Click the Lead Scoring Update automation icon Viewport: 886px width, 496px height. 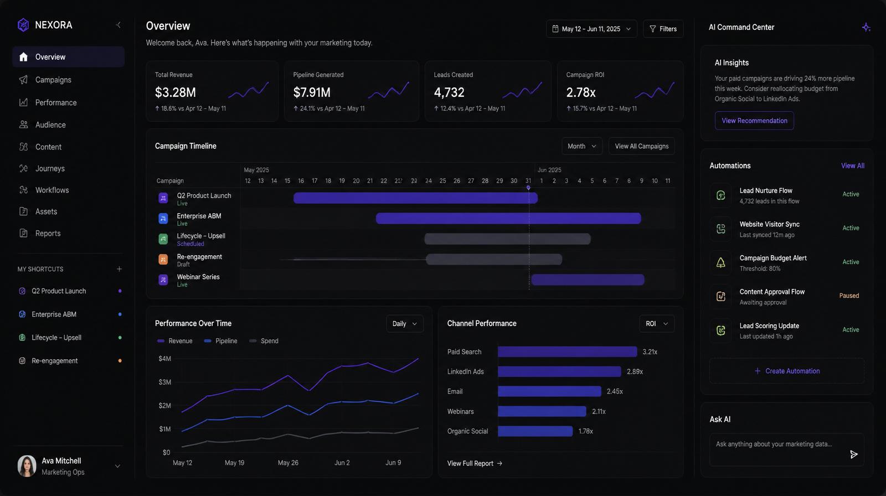coord(720,330)
